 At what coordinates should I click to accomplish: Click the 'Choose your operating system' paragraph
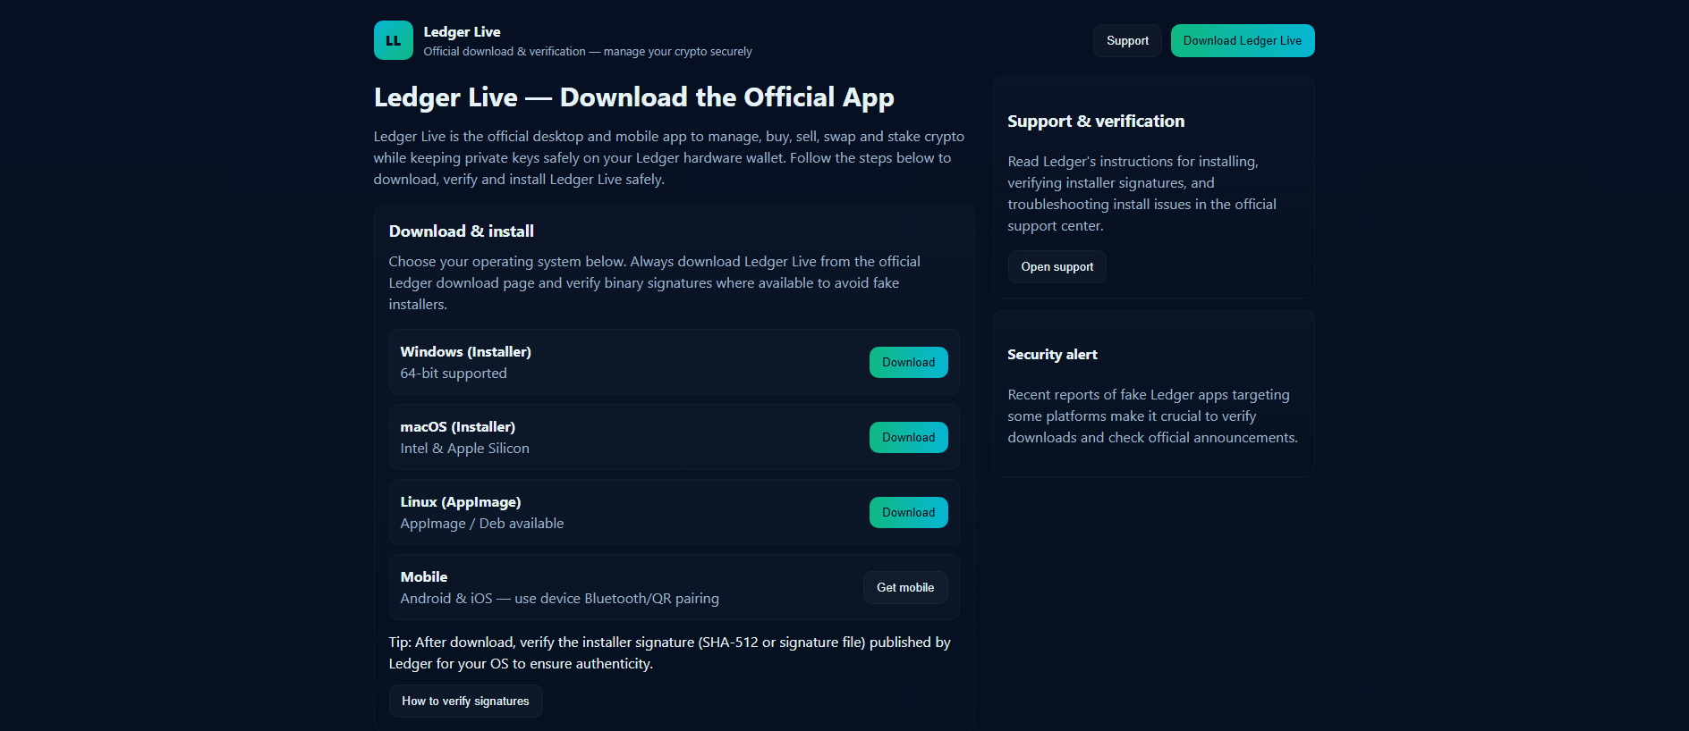click(655, 283)
